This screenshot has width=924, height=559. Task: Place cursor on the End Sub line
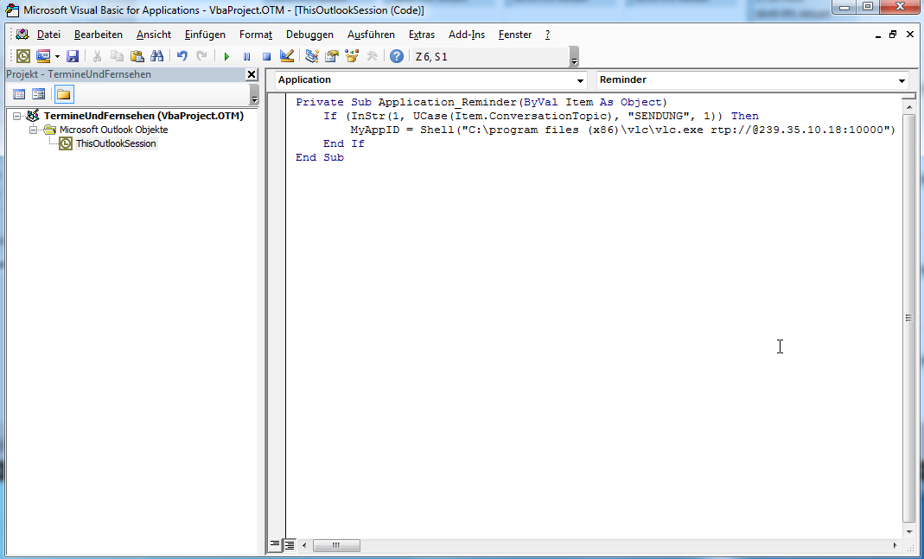320,158
